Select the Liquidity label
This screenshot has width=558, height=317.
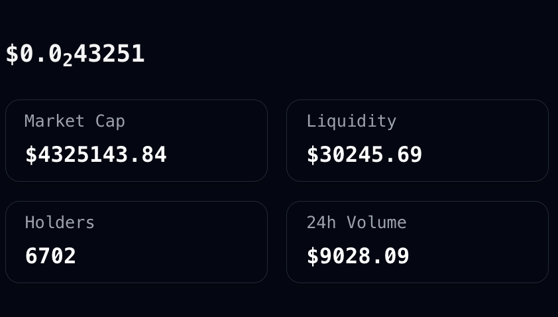click(x=351, y=121)
